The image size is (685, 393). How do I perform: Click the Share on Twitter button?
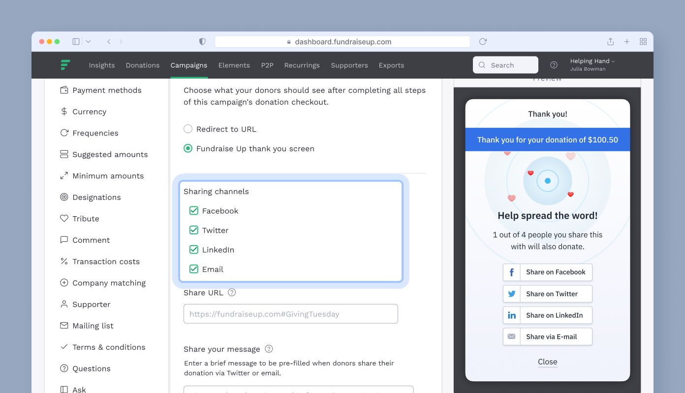(548, 294)
